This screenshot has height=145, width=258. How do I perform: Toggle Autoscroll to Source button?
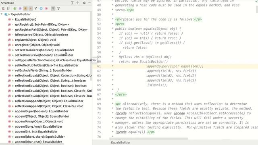(53, 8)
